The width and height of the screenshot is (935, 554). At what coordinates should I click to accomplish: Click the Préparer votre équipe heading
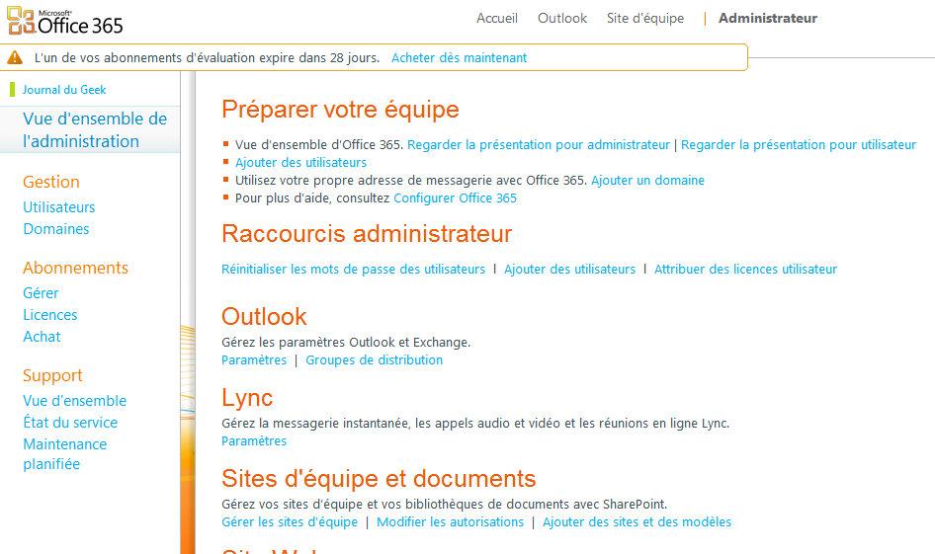coord(340,110)
